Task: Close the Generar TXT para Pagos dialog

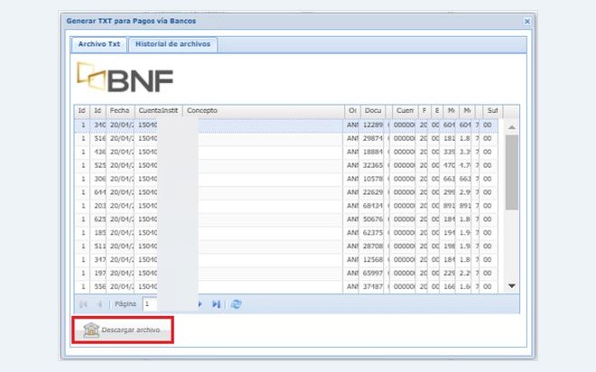Action: pyautogui.click(x=526, y=22)
